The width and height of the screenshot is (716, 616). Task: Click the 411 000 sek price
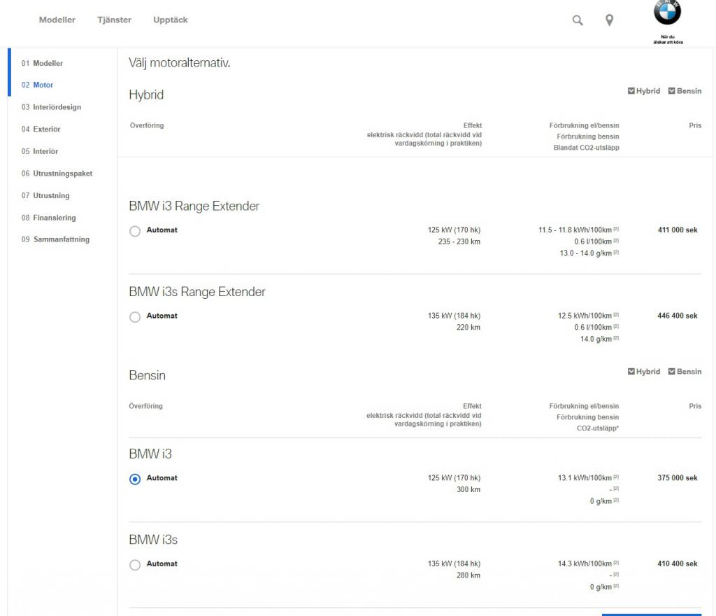point(678,230)
